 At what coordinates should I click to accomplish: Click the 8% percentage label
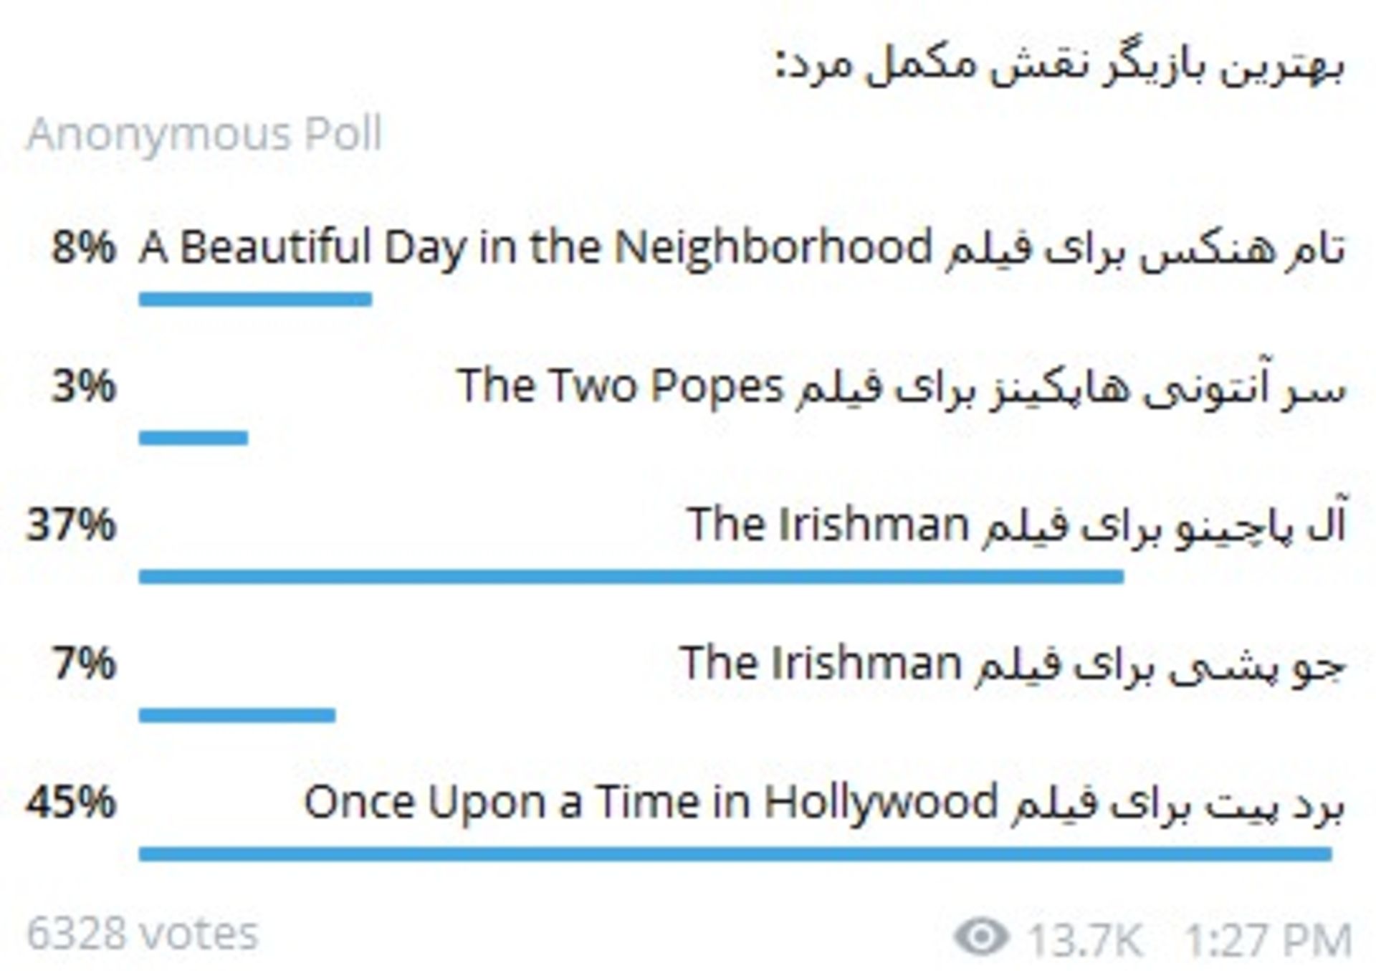(83, 248)
